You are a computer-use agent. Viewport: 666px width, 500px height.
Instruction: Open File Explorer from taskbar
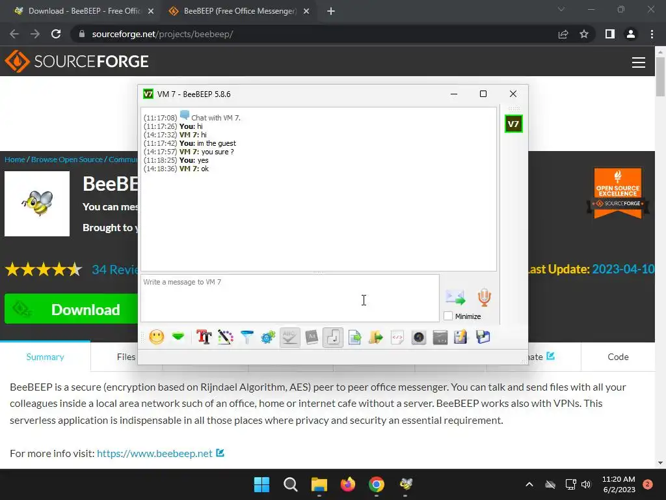[x=319, y=484]
